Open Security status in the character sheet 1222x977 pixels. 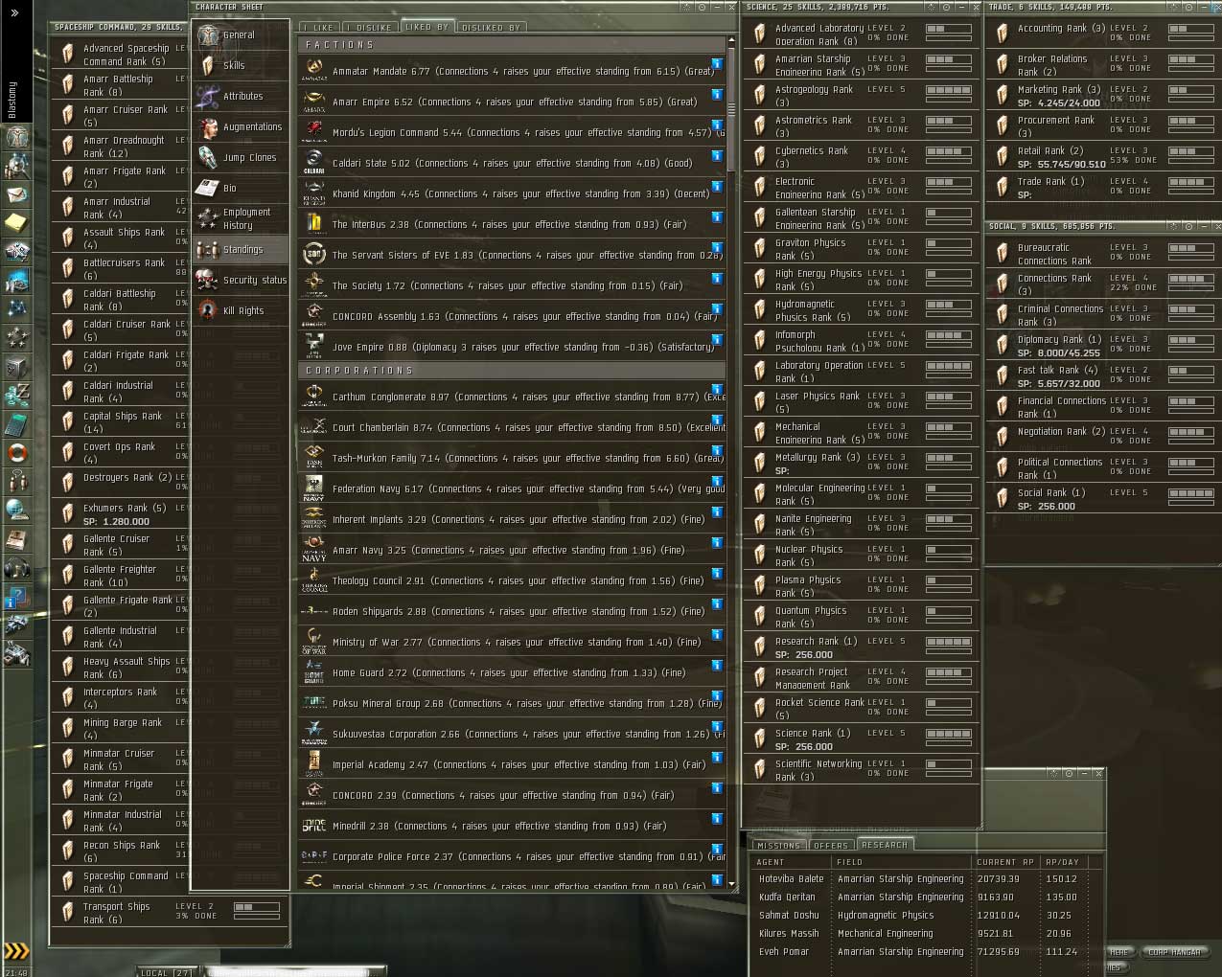241,280
